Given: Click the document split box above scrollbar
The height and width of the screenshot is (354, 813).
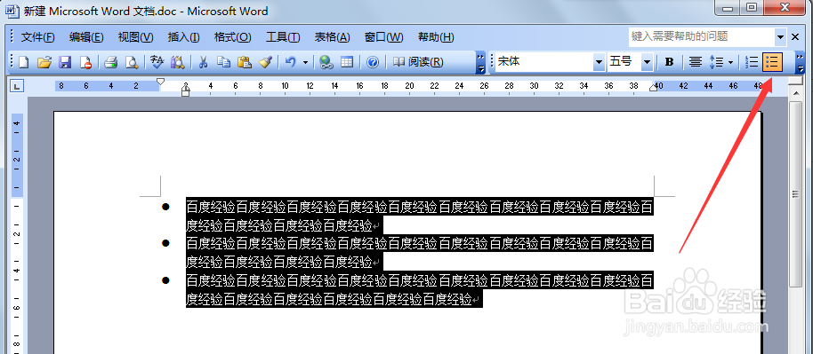Looking at the screenshot, I should tap(795, 82).
